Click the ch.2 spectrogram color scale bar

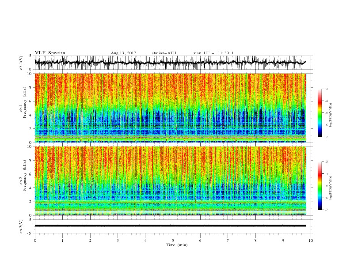point(320,186)
